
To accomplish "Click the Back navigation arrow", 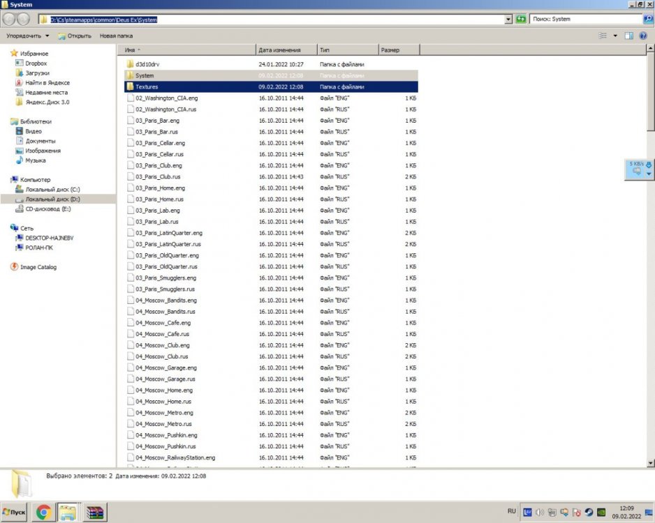I will click(x=10, y=20).
